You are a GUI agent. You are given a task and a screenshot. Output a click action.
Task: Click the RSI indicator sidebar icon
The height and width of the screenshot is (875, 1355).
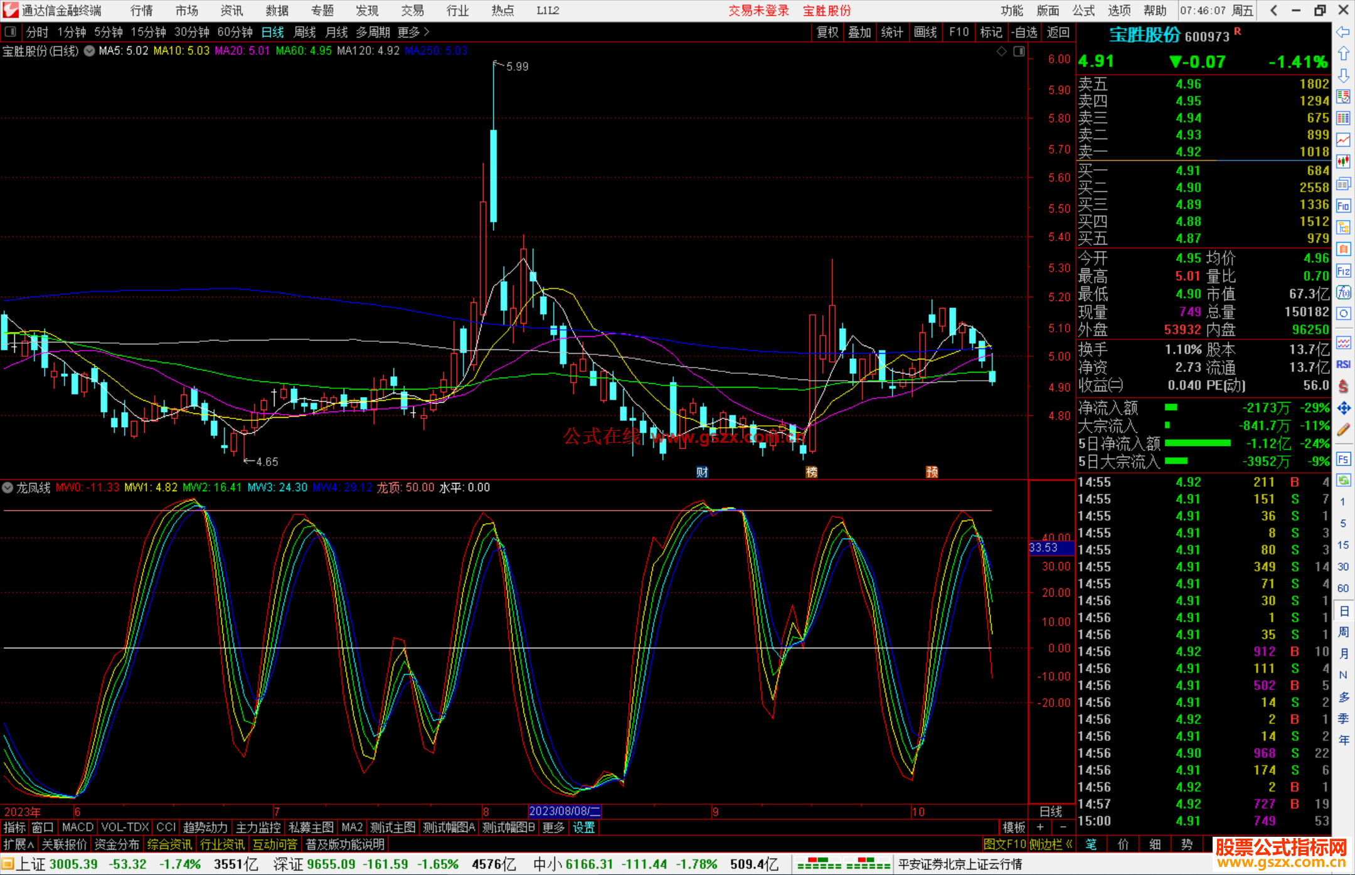tap(1343, 364)
